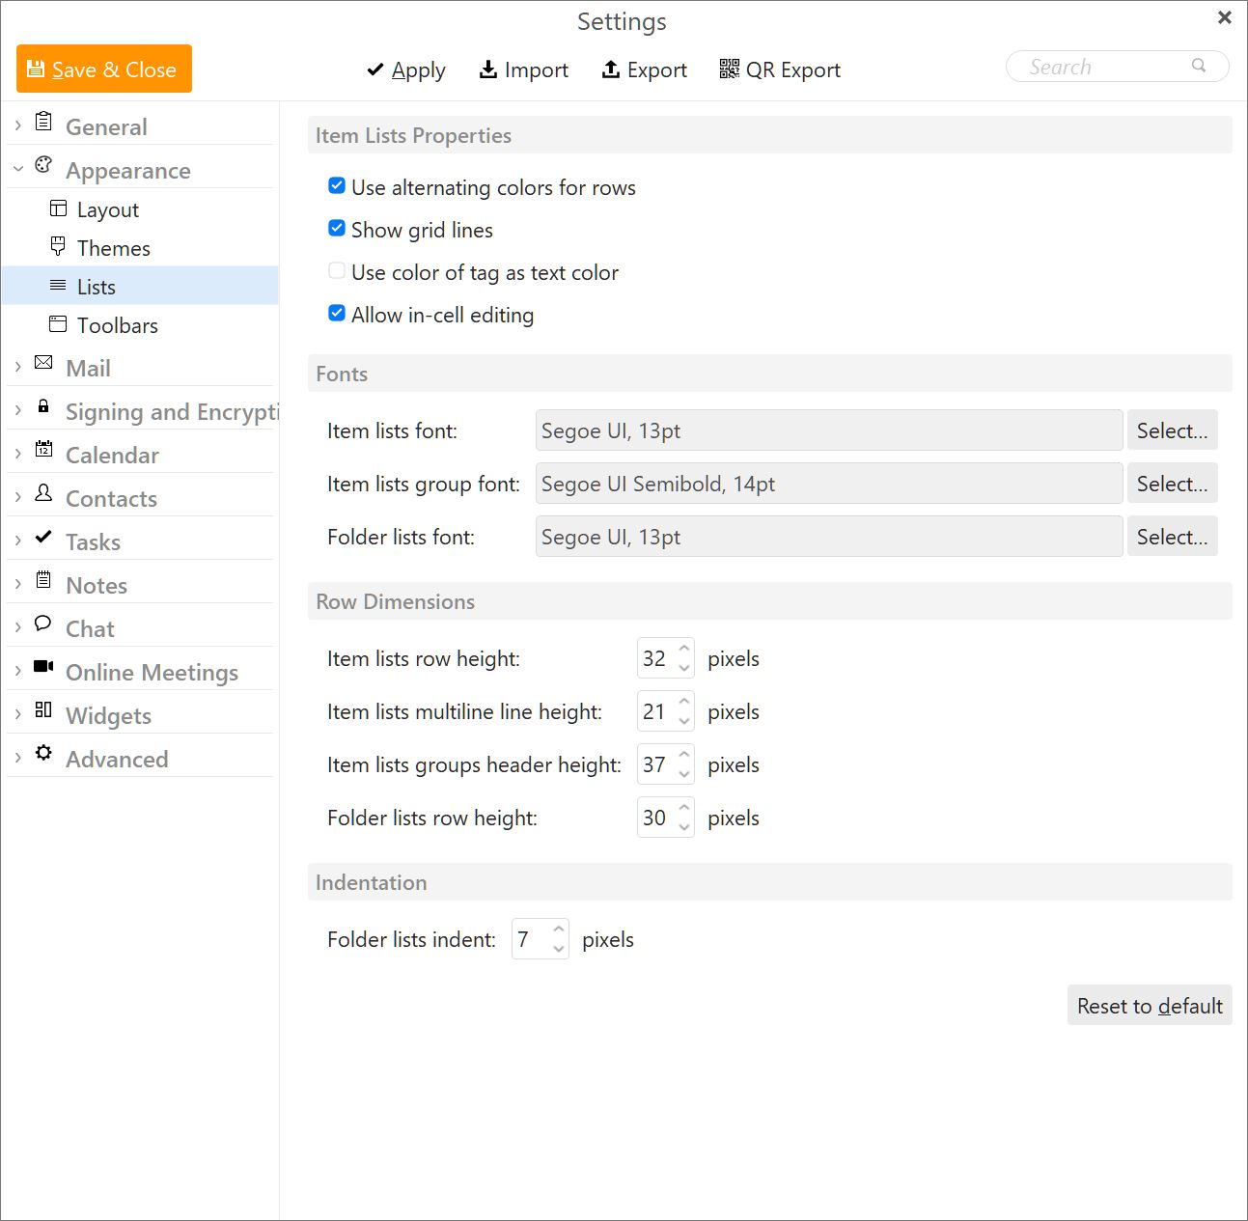1248x1221 pixels.
Task: Focus the Search settings field
Action: (1117, 67)
